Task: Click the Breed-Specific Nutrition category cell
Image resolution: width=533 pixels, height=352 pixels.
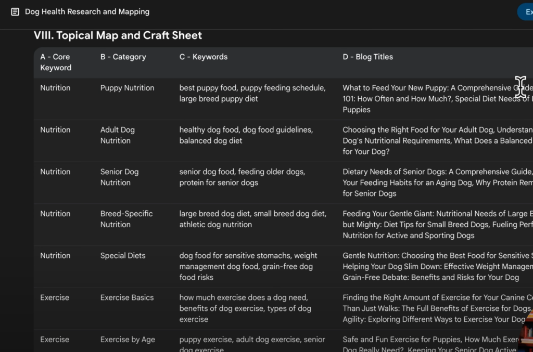Action: pos(126,219)
